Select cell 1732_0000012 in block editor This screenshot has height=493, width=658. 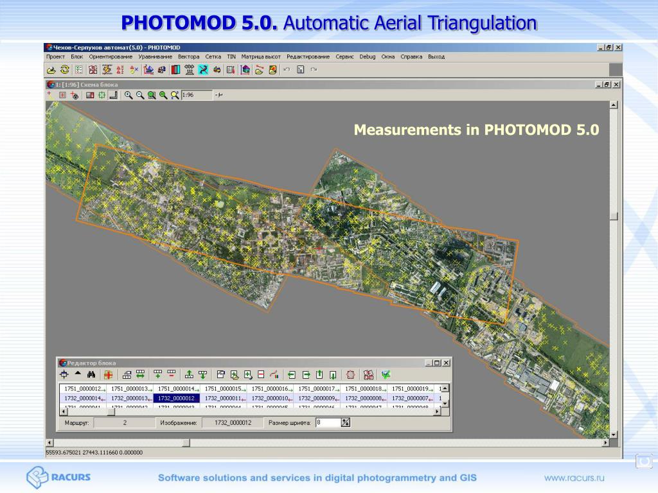[176, 398]
